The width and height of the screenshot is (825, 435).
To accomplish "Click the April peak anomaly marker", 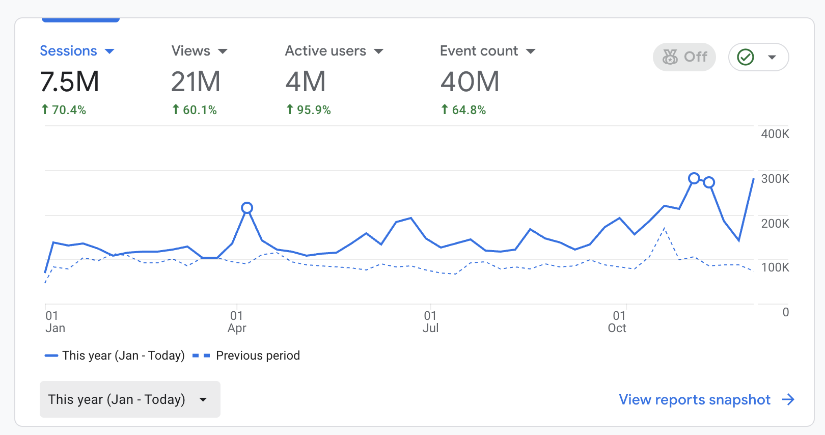I will (247, 208).
